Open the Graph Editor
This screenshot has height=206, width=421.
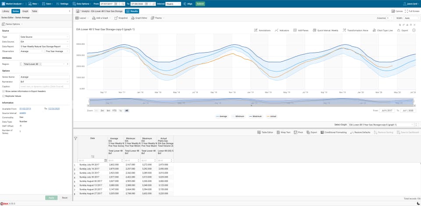[140, 18]
